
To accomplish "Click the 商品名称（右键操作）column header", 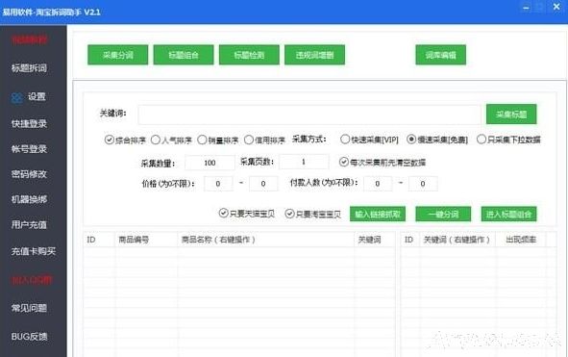I will (266, 240).
